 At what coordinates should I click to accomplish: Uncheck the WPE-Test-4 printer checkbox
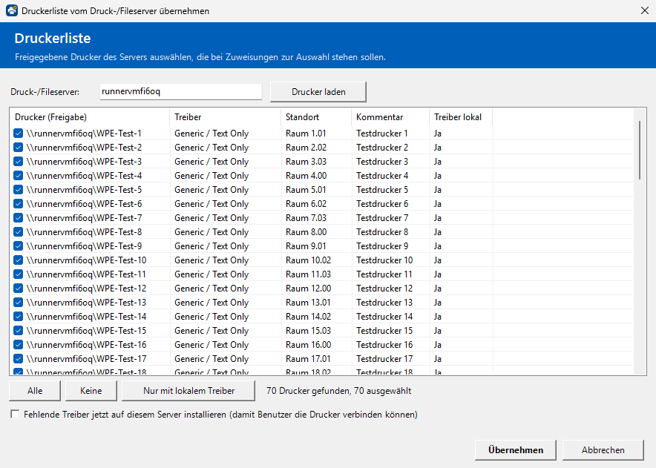pyautogui.click(x=18, y=176)
